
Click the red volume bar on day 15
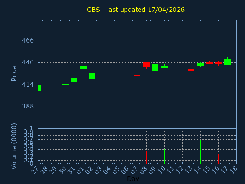tap(209, 158)
